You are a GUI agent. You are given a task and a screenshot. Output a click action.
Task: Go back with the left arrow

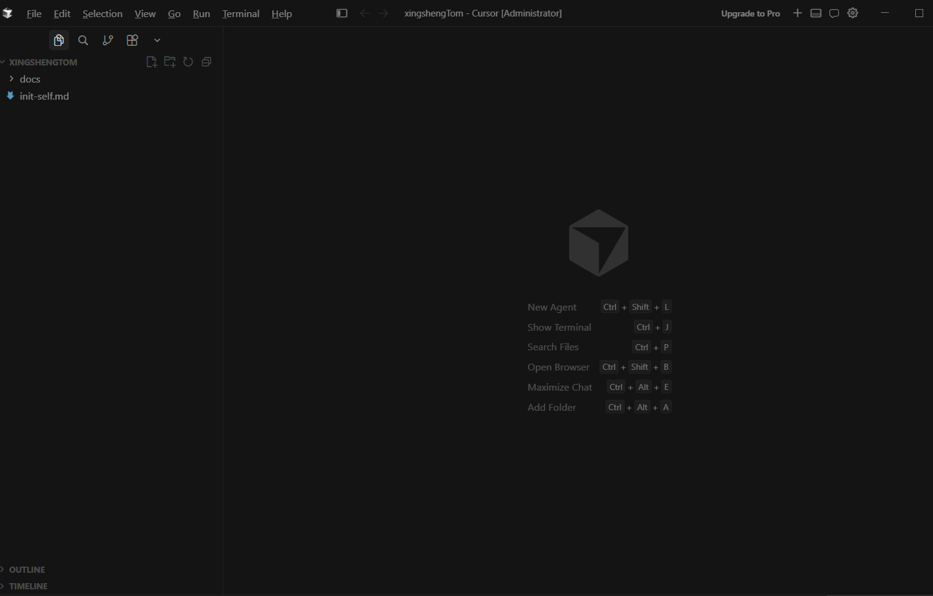click(x=365, y=13)
